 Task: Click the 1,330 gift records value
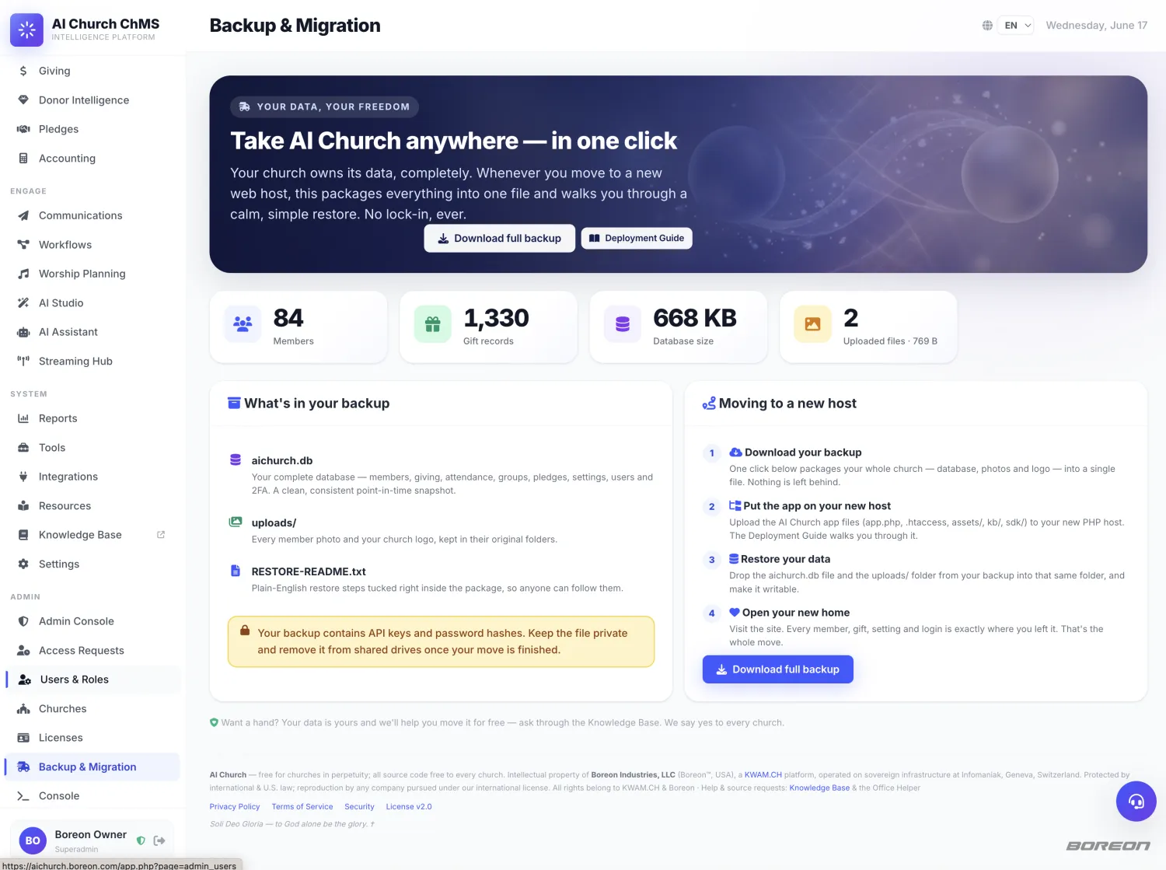496,318
